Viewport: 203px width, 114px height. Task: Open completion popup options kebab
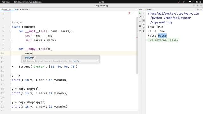(98, 61)
